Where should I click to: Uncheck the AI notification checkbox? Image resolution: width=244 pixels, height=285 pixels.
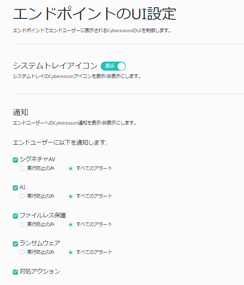tap(15, 188)
